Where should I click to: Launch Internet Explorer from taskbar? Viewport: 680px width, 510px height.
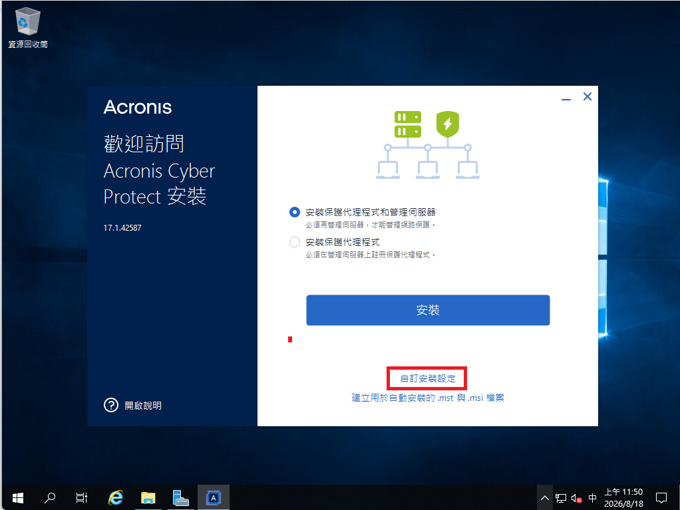point(115,498)
